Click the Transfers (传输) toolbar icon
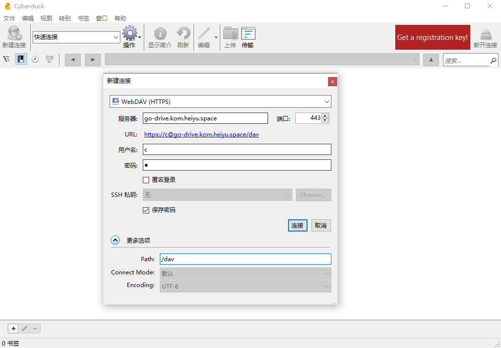Screen dimensions: 501x348 (x=248, y=37)
